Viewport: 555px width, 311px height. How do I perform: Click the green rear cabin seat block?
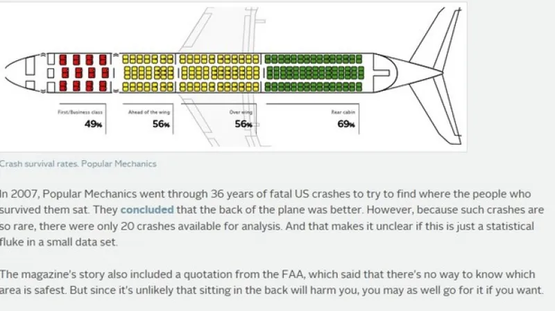point(314,72)
